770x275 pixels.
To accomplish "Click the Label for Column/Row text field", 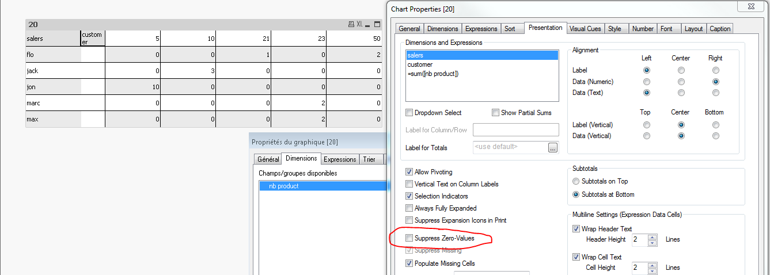I will coord(515,130).
